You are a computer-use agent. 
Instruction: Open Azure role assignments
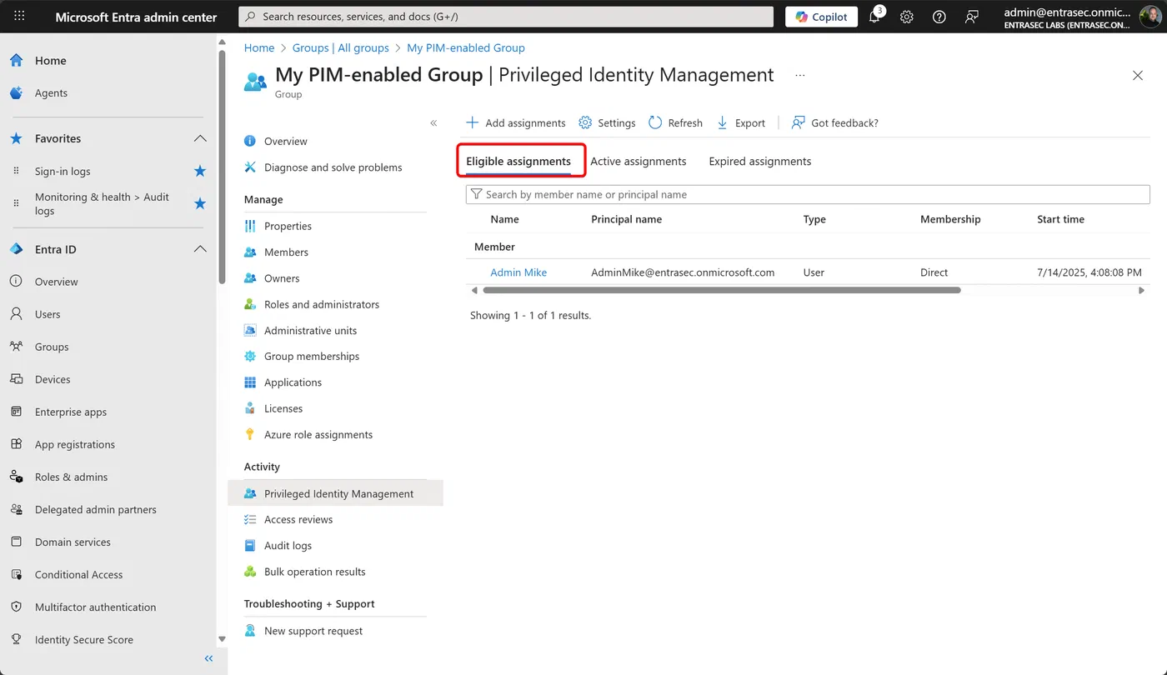(318, 434)
